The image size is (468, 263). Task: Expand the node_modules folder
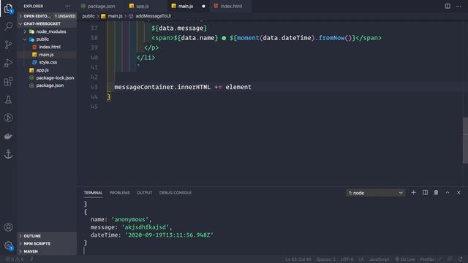click(47, 31)
